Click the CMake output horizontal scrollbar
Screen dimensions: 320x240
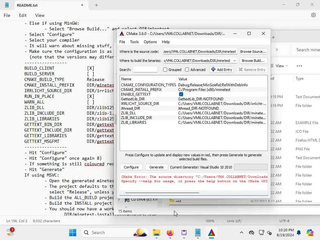click(x=162, y=192)
